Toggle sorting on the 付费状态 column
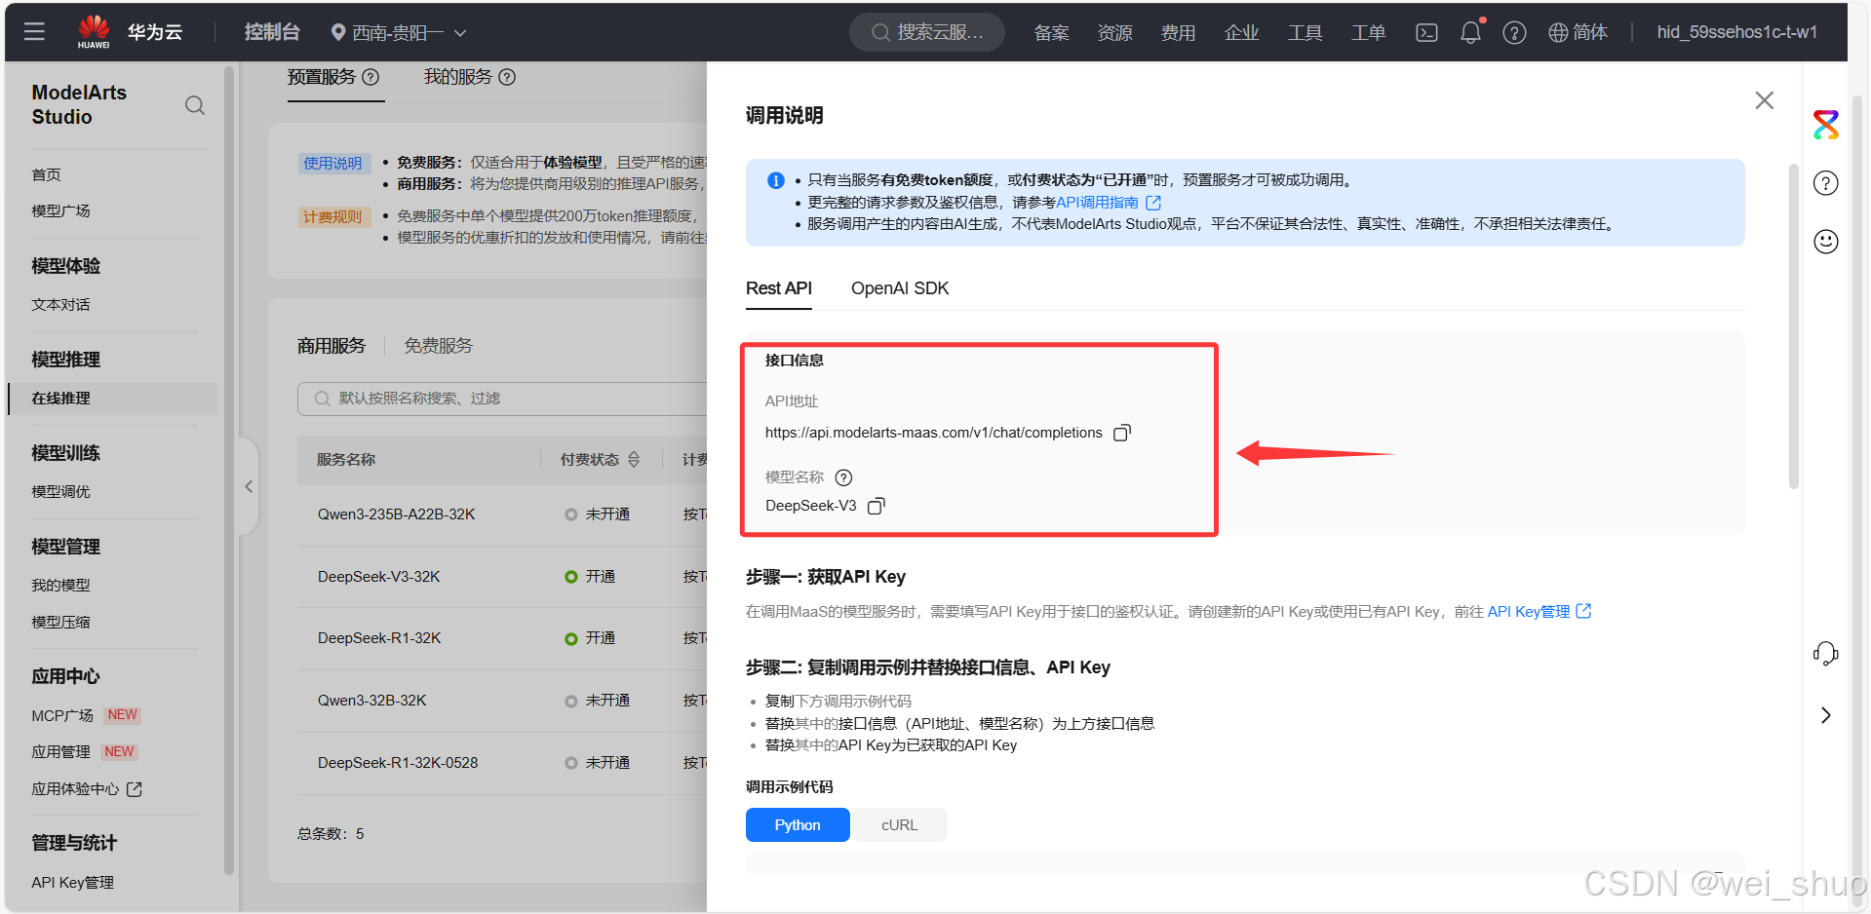The width and height of the screenshot is (1871, 914). [634, 459]
